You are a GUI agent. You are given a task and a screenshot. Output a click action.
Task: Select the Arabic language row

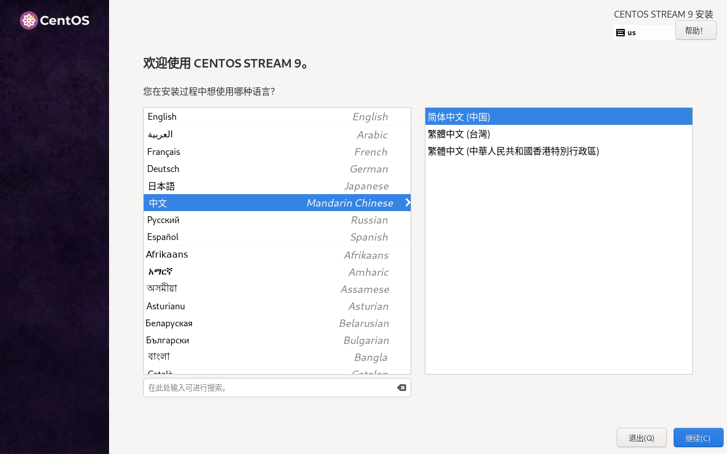[x=277, y=134]
